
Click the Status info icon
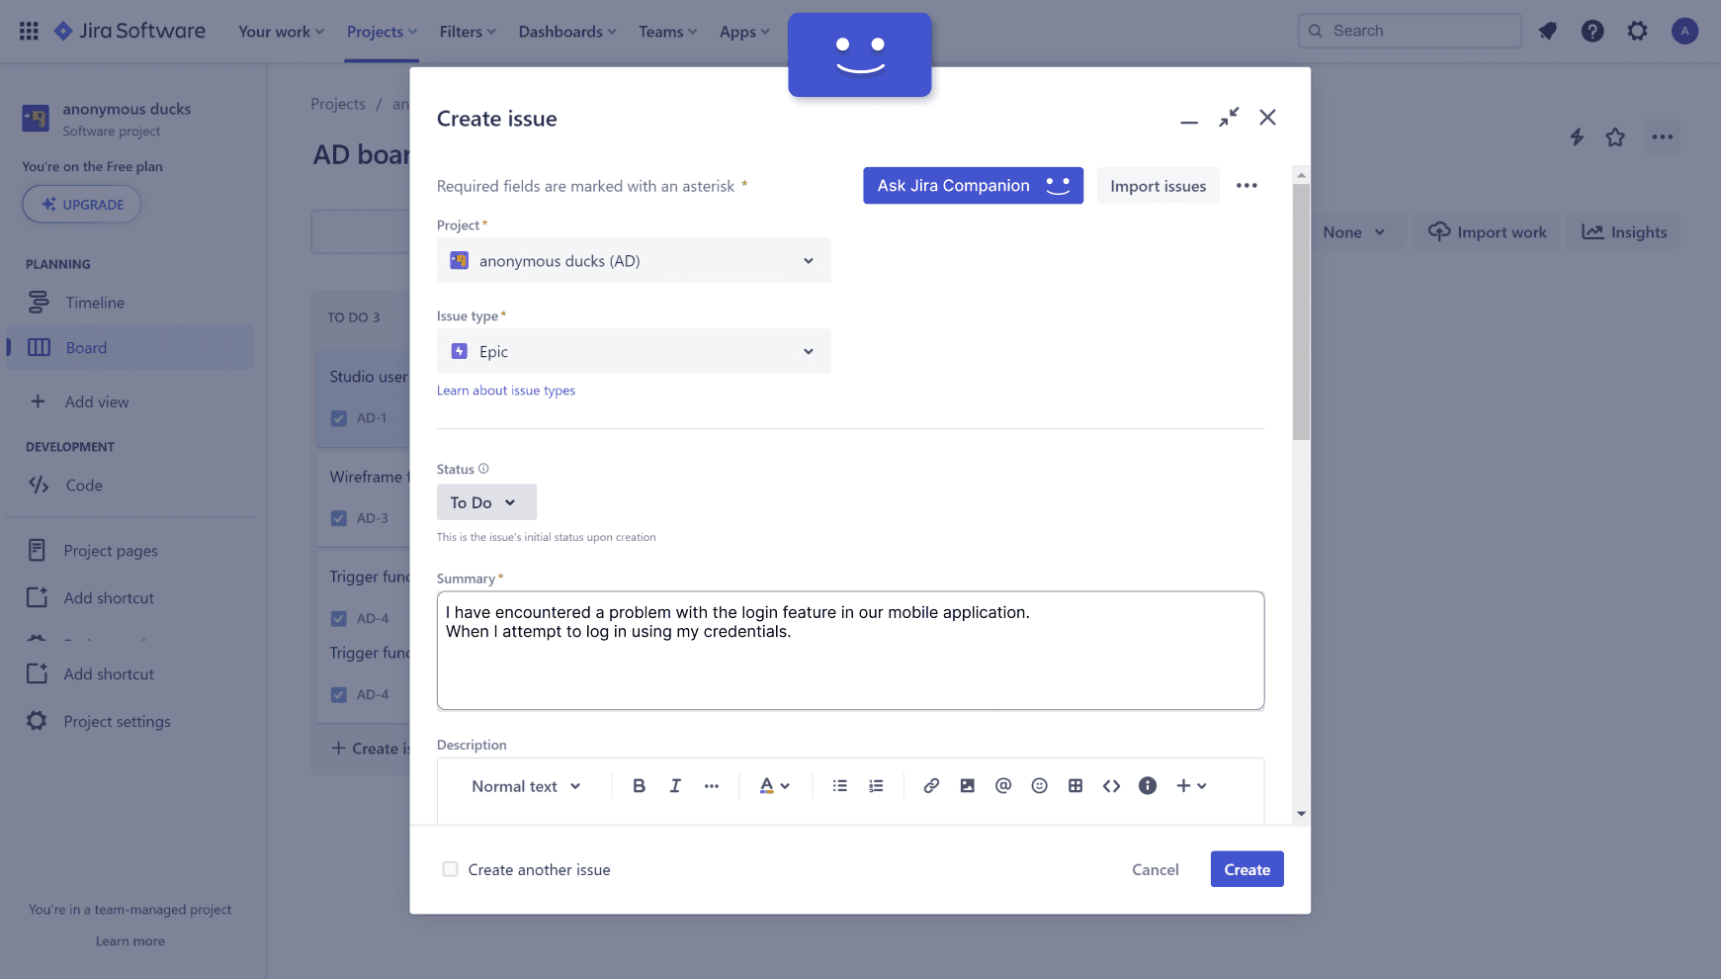483,469
